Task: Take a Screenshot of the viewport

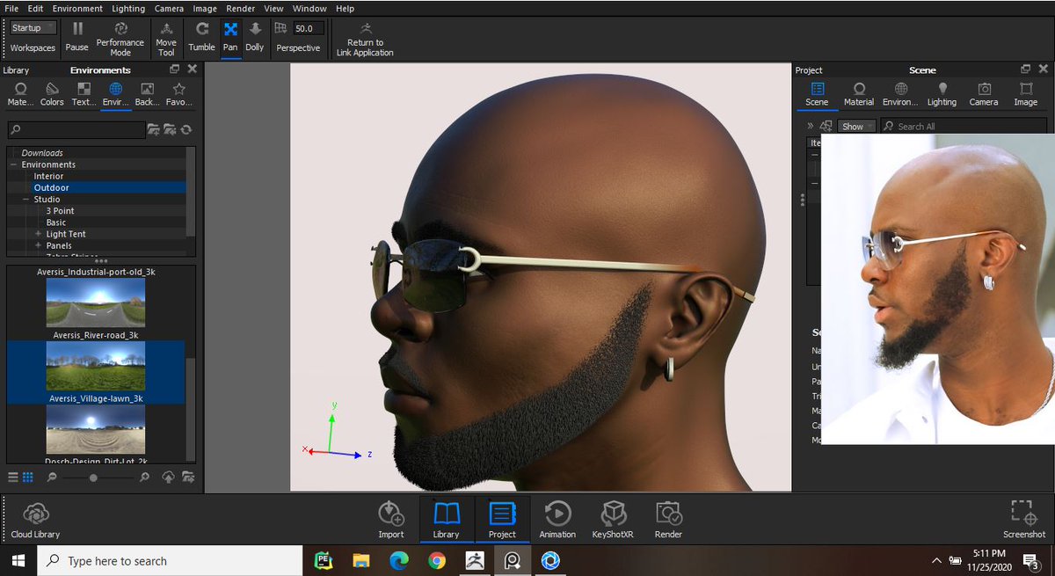Action: tap(1024, 520)
